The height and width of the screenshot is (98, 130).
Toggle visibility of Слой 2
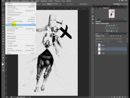coord(96,49)
